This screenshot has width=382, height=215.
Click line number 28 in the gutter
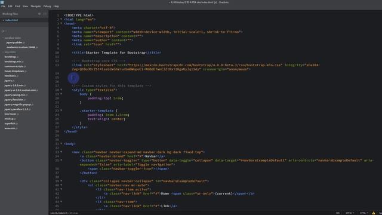point(57,131)
